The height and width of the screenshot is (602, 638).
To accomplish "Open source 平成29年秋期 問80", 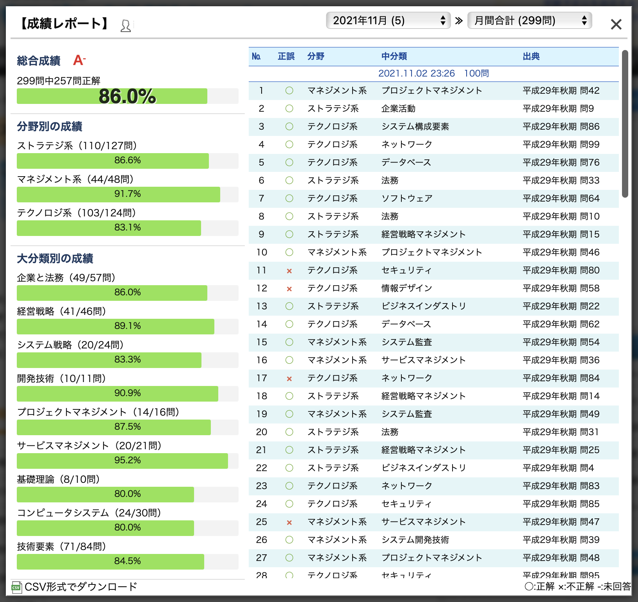I will pyautogui.click(x=561, y=270).
